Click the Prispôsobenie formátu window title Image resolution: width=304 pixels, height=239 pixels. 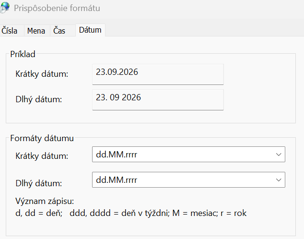point(57,8)
